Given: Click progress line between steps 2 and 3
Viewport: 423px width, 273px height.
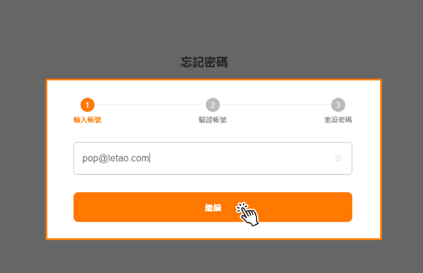Looking at the screenshot, I should click(276, 105).
